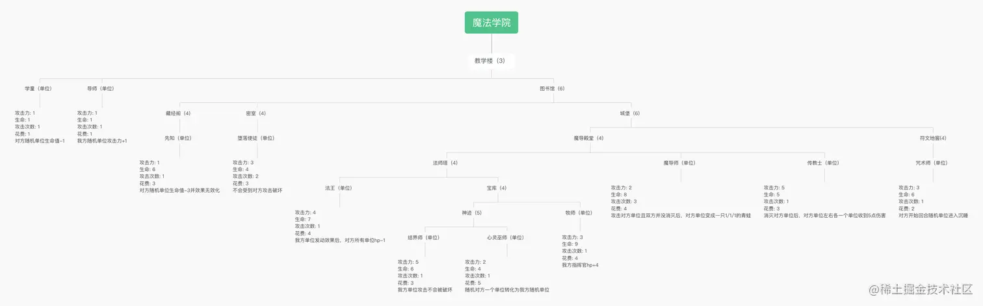Click the text 对方开始回合随机单位进入沉睡

(x=933, y=215)
